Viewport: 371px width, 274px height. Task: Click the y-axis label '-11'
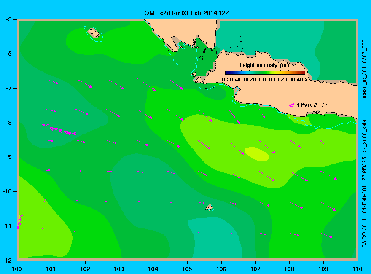[x=7, y=226]
